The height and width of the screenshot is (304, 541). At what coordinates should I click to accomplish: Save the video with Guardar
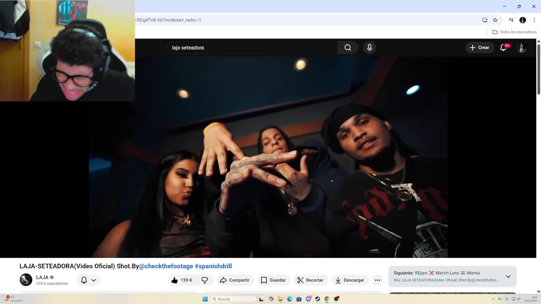click(x=273, y=280)
